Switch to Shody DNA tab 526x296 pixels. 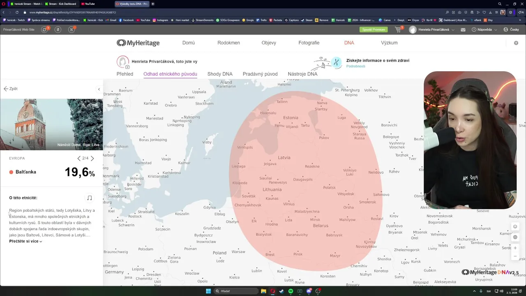(220, 74)
